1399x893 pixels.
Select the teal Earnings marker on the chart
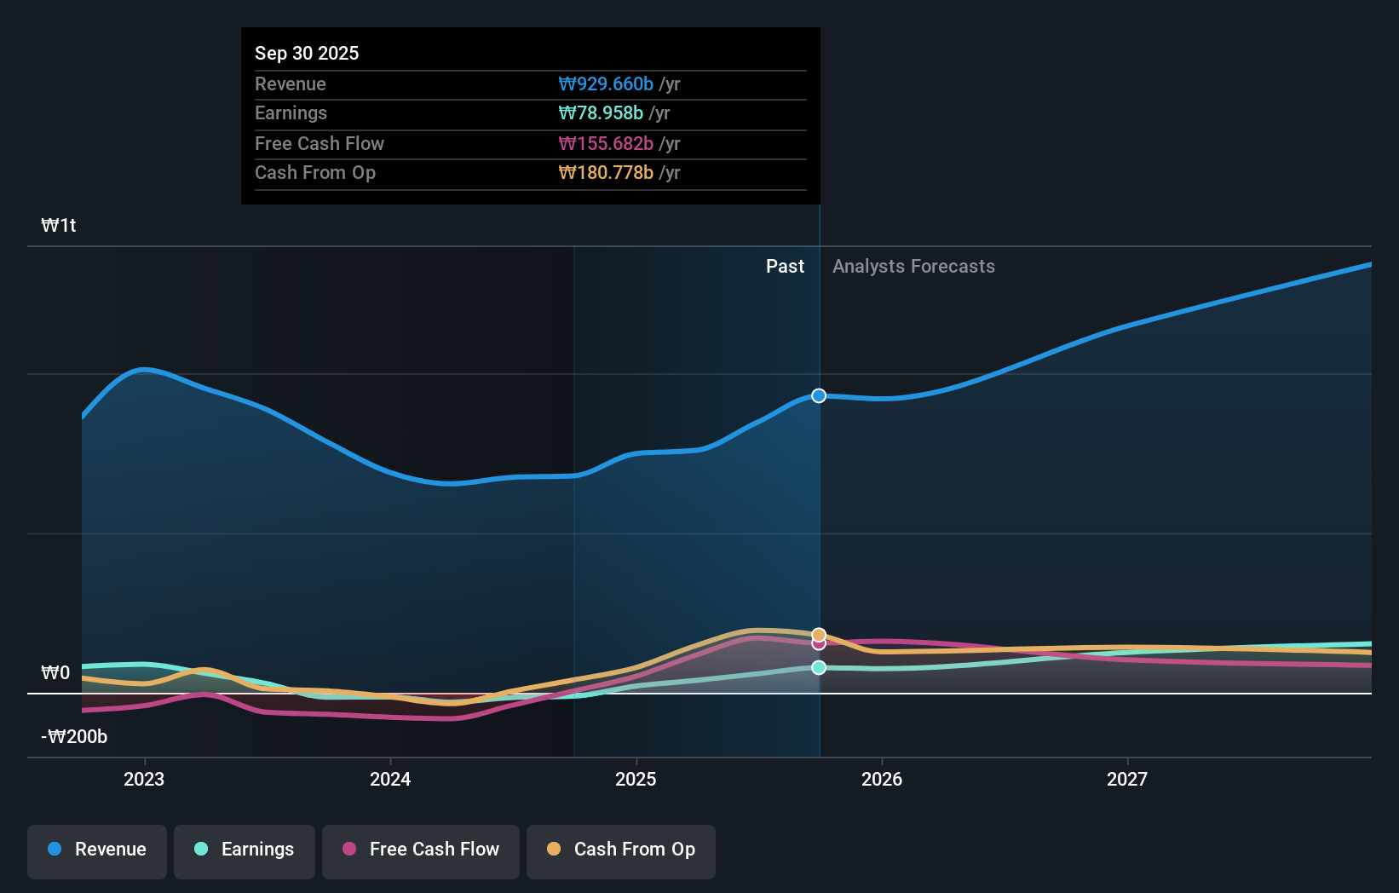click(x=818, y=667)
